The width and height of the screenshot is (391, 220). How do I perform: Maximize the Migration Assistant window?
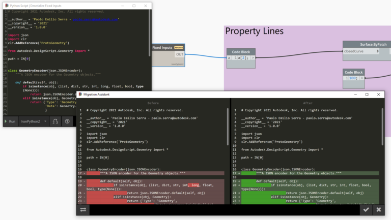367,95
